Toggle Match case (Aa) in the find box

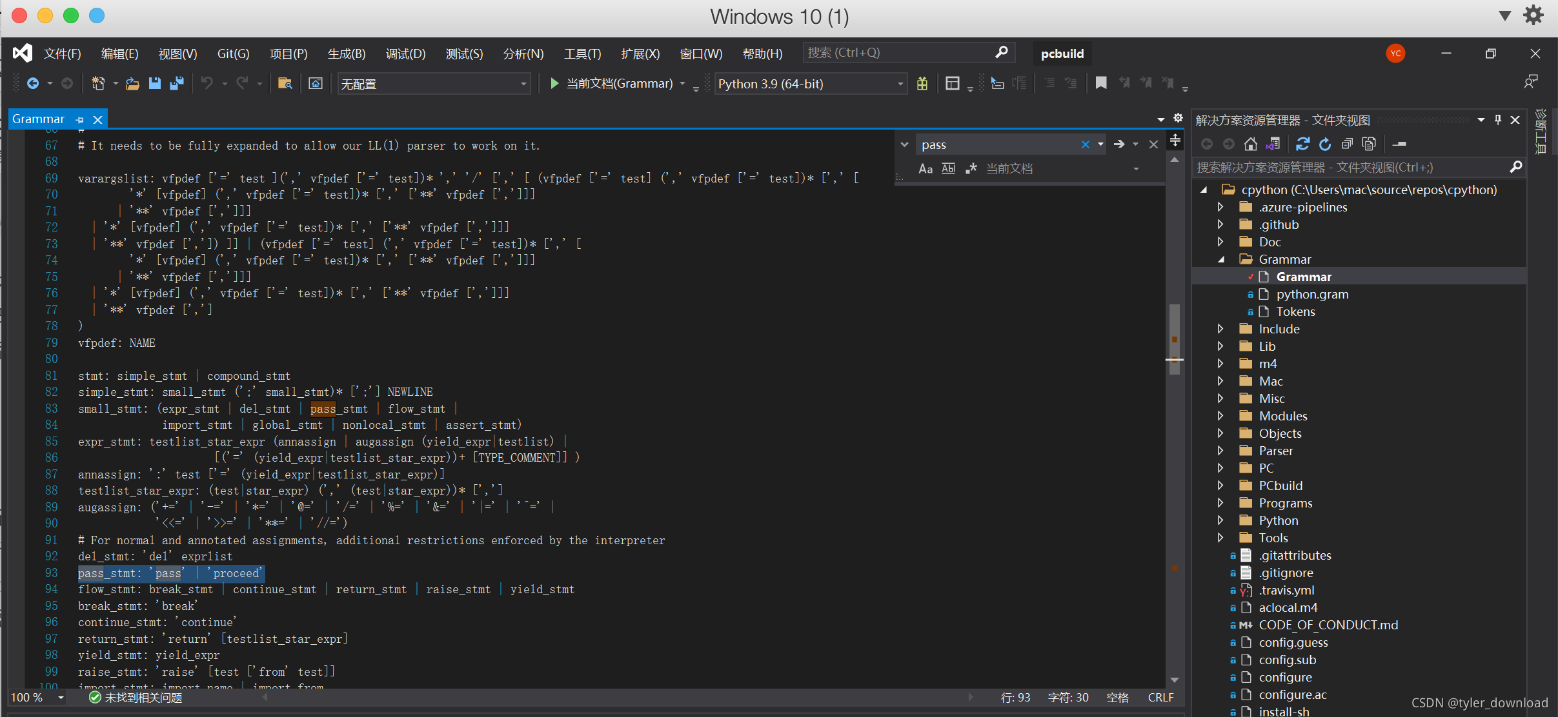pyautogui.click(x=926, y=168)
